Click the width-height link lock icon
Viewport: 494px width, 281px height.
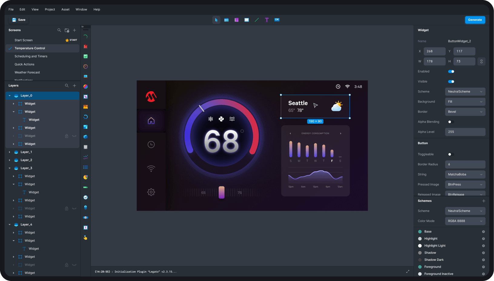click(x=482, y=61)
